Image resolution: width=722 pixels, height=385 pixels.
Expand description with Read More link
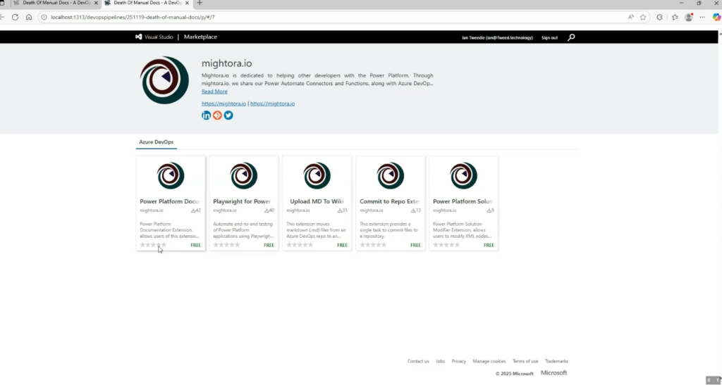[x=214, y=91]
